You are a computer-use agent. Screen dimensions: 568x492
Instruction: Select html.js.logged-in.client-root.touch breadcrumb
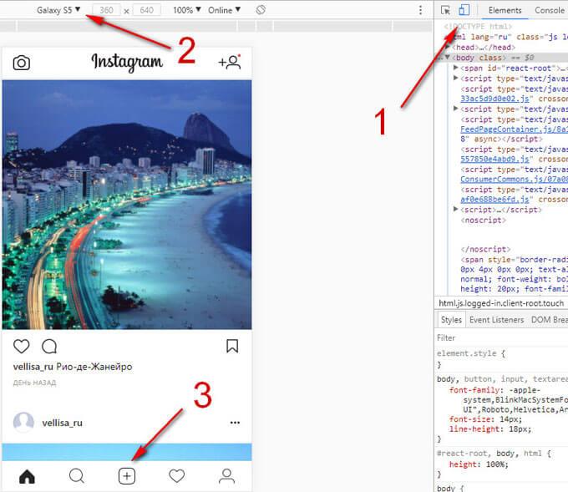point(501,303)
